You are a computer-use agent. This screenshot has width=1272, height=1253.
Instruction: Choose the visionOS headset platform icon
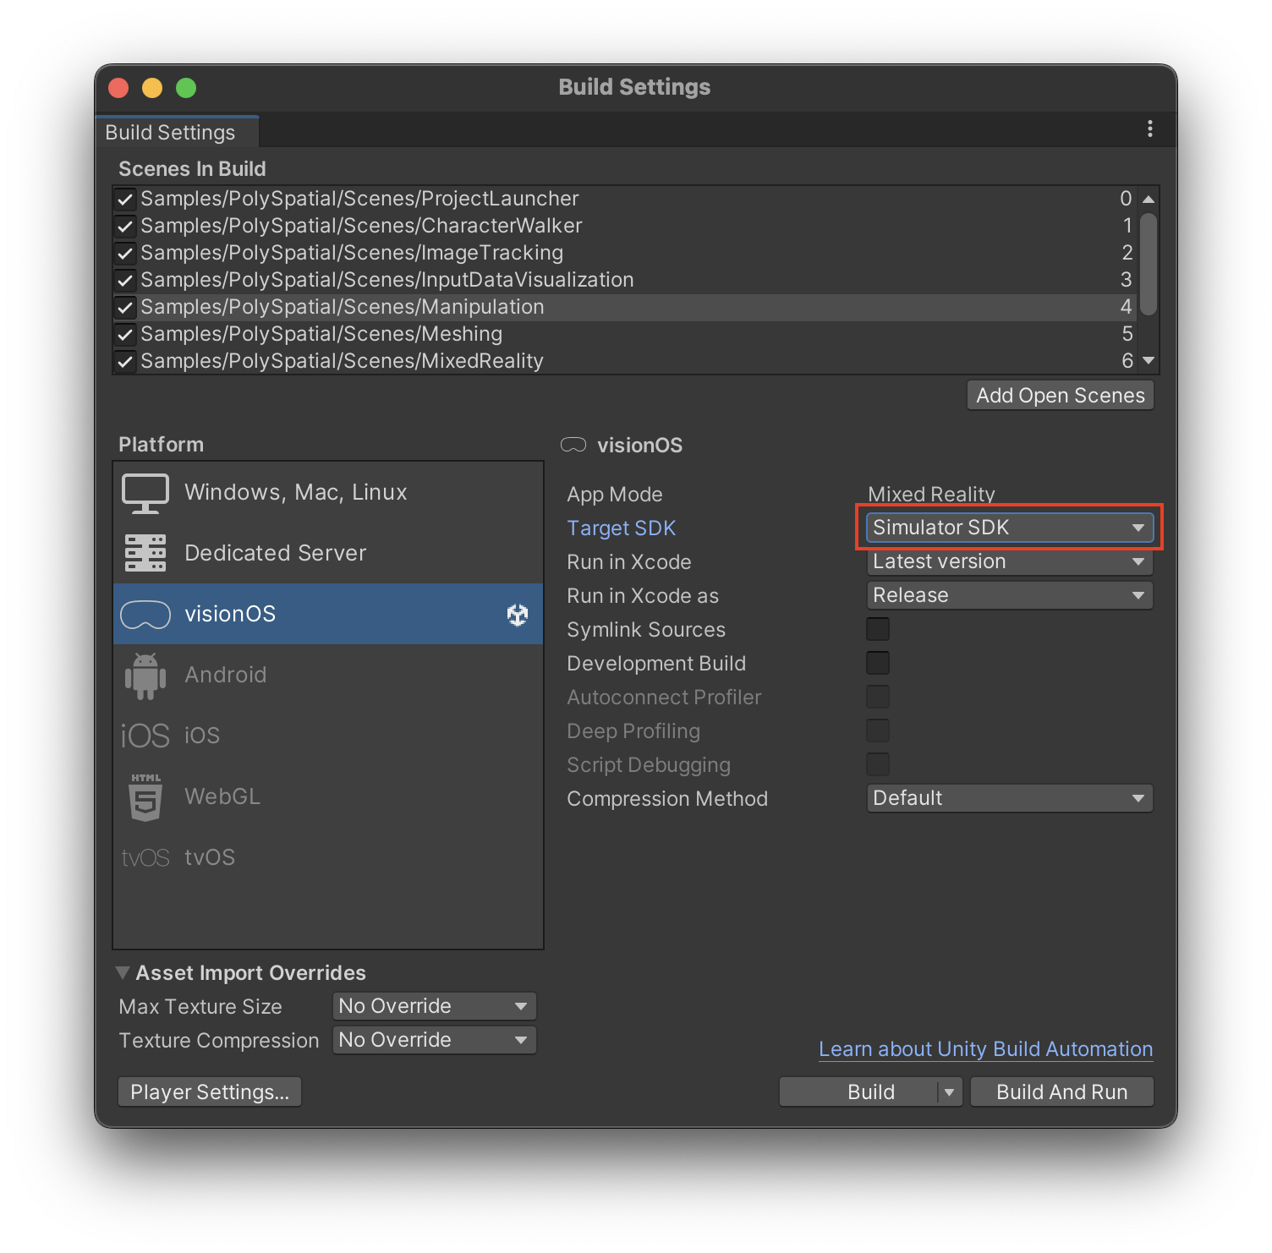coord(145,615)
